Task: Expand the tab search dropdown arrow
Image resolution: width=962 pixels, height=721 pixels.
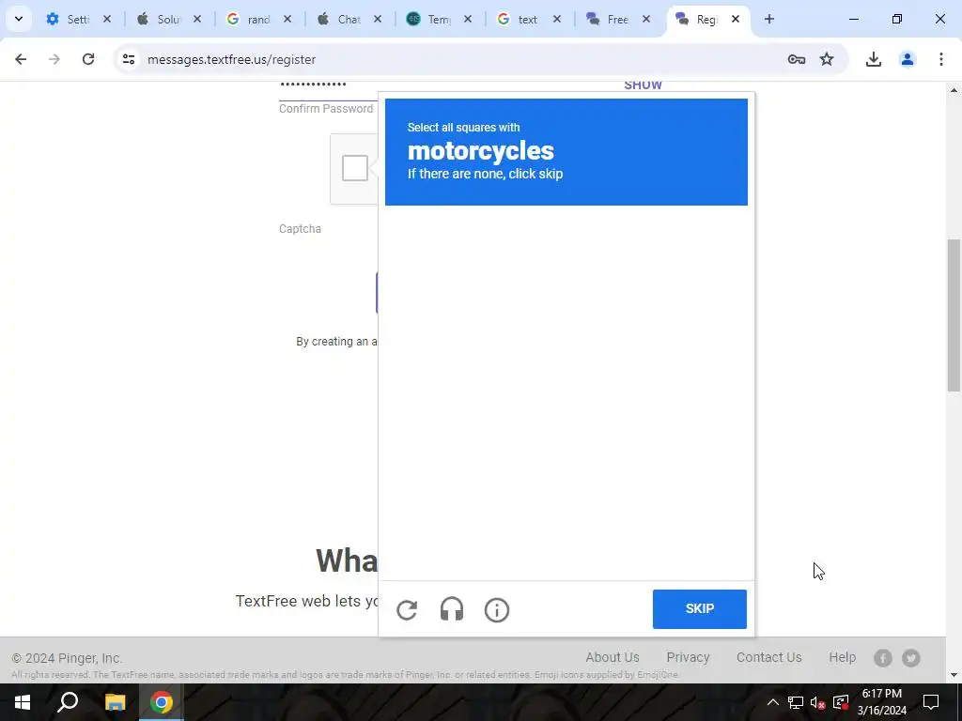Action: [x=19, y=19]
